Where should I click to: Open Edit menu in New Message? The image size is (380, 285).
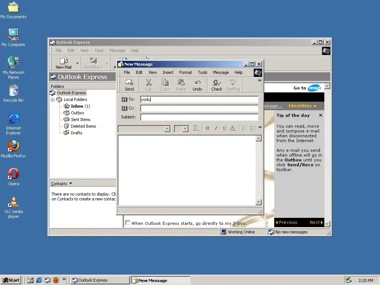(x=139, y=72)
